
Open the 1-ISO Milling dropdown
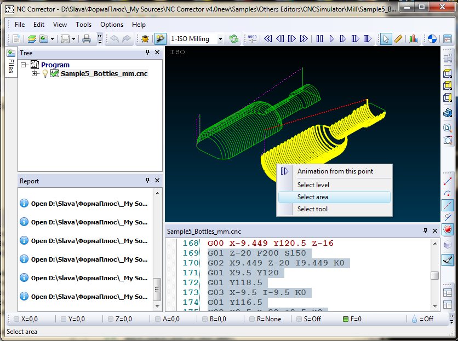pyautogui.click(x=220, y=39)
